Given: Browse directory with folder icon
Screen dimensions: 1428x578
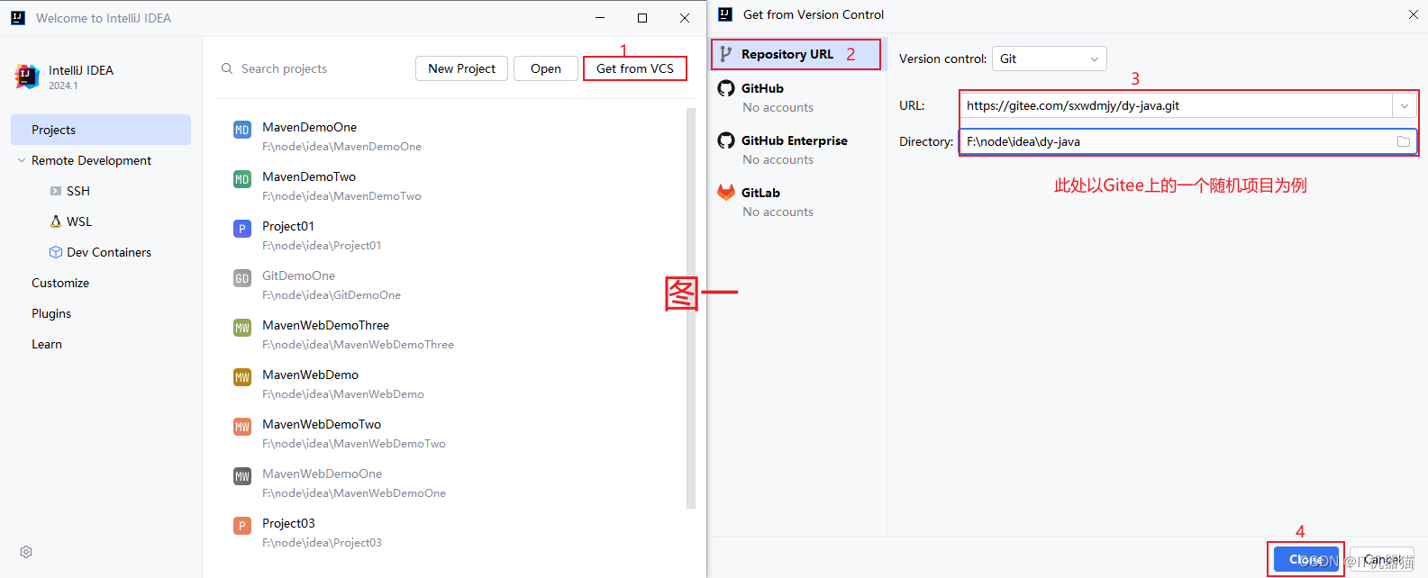Looking at the screenshot, I should tap(1404, 141).
